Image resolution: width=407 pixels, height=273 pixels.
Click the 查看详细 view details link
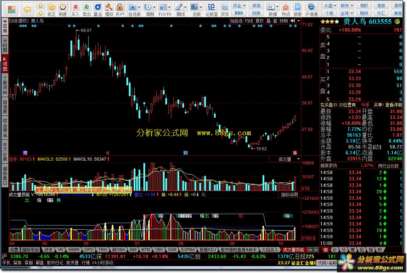[393, 105]
